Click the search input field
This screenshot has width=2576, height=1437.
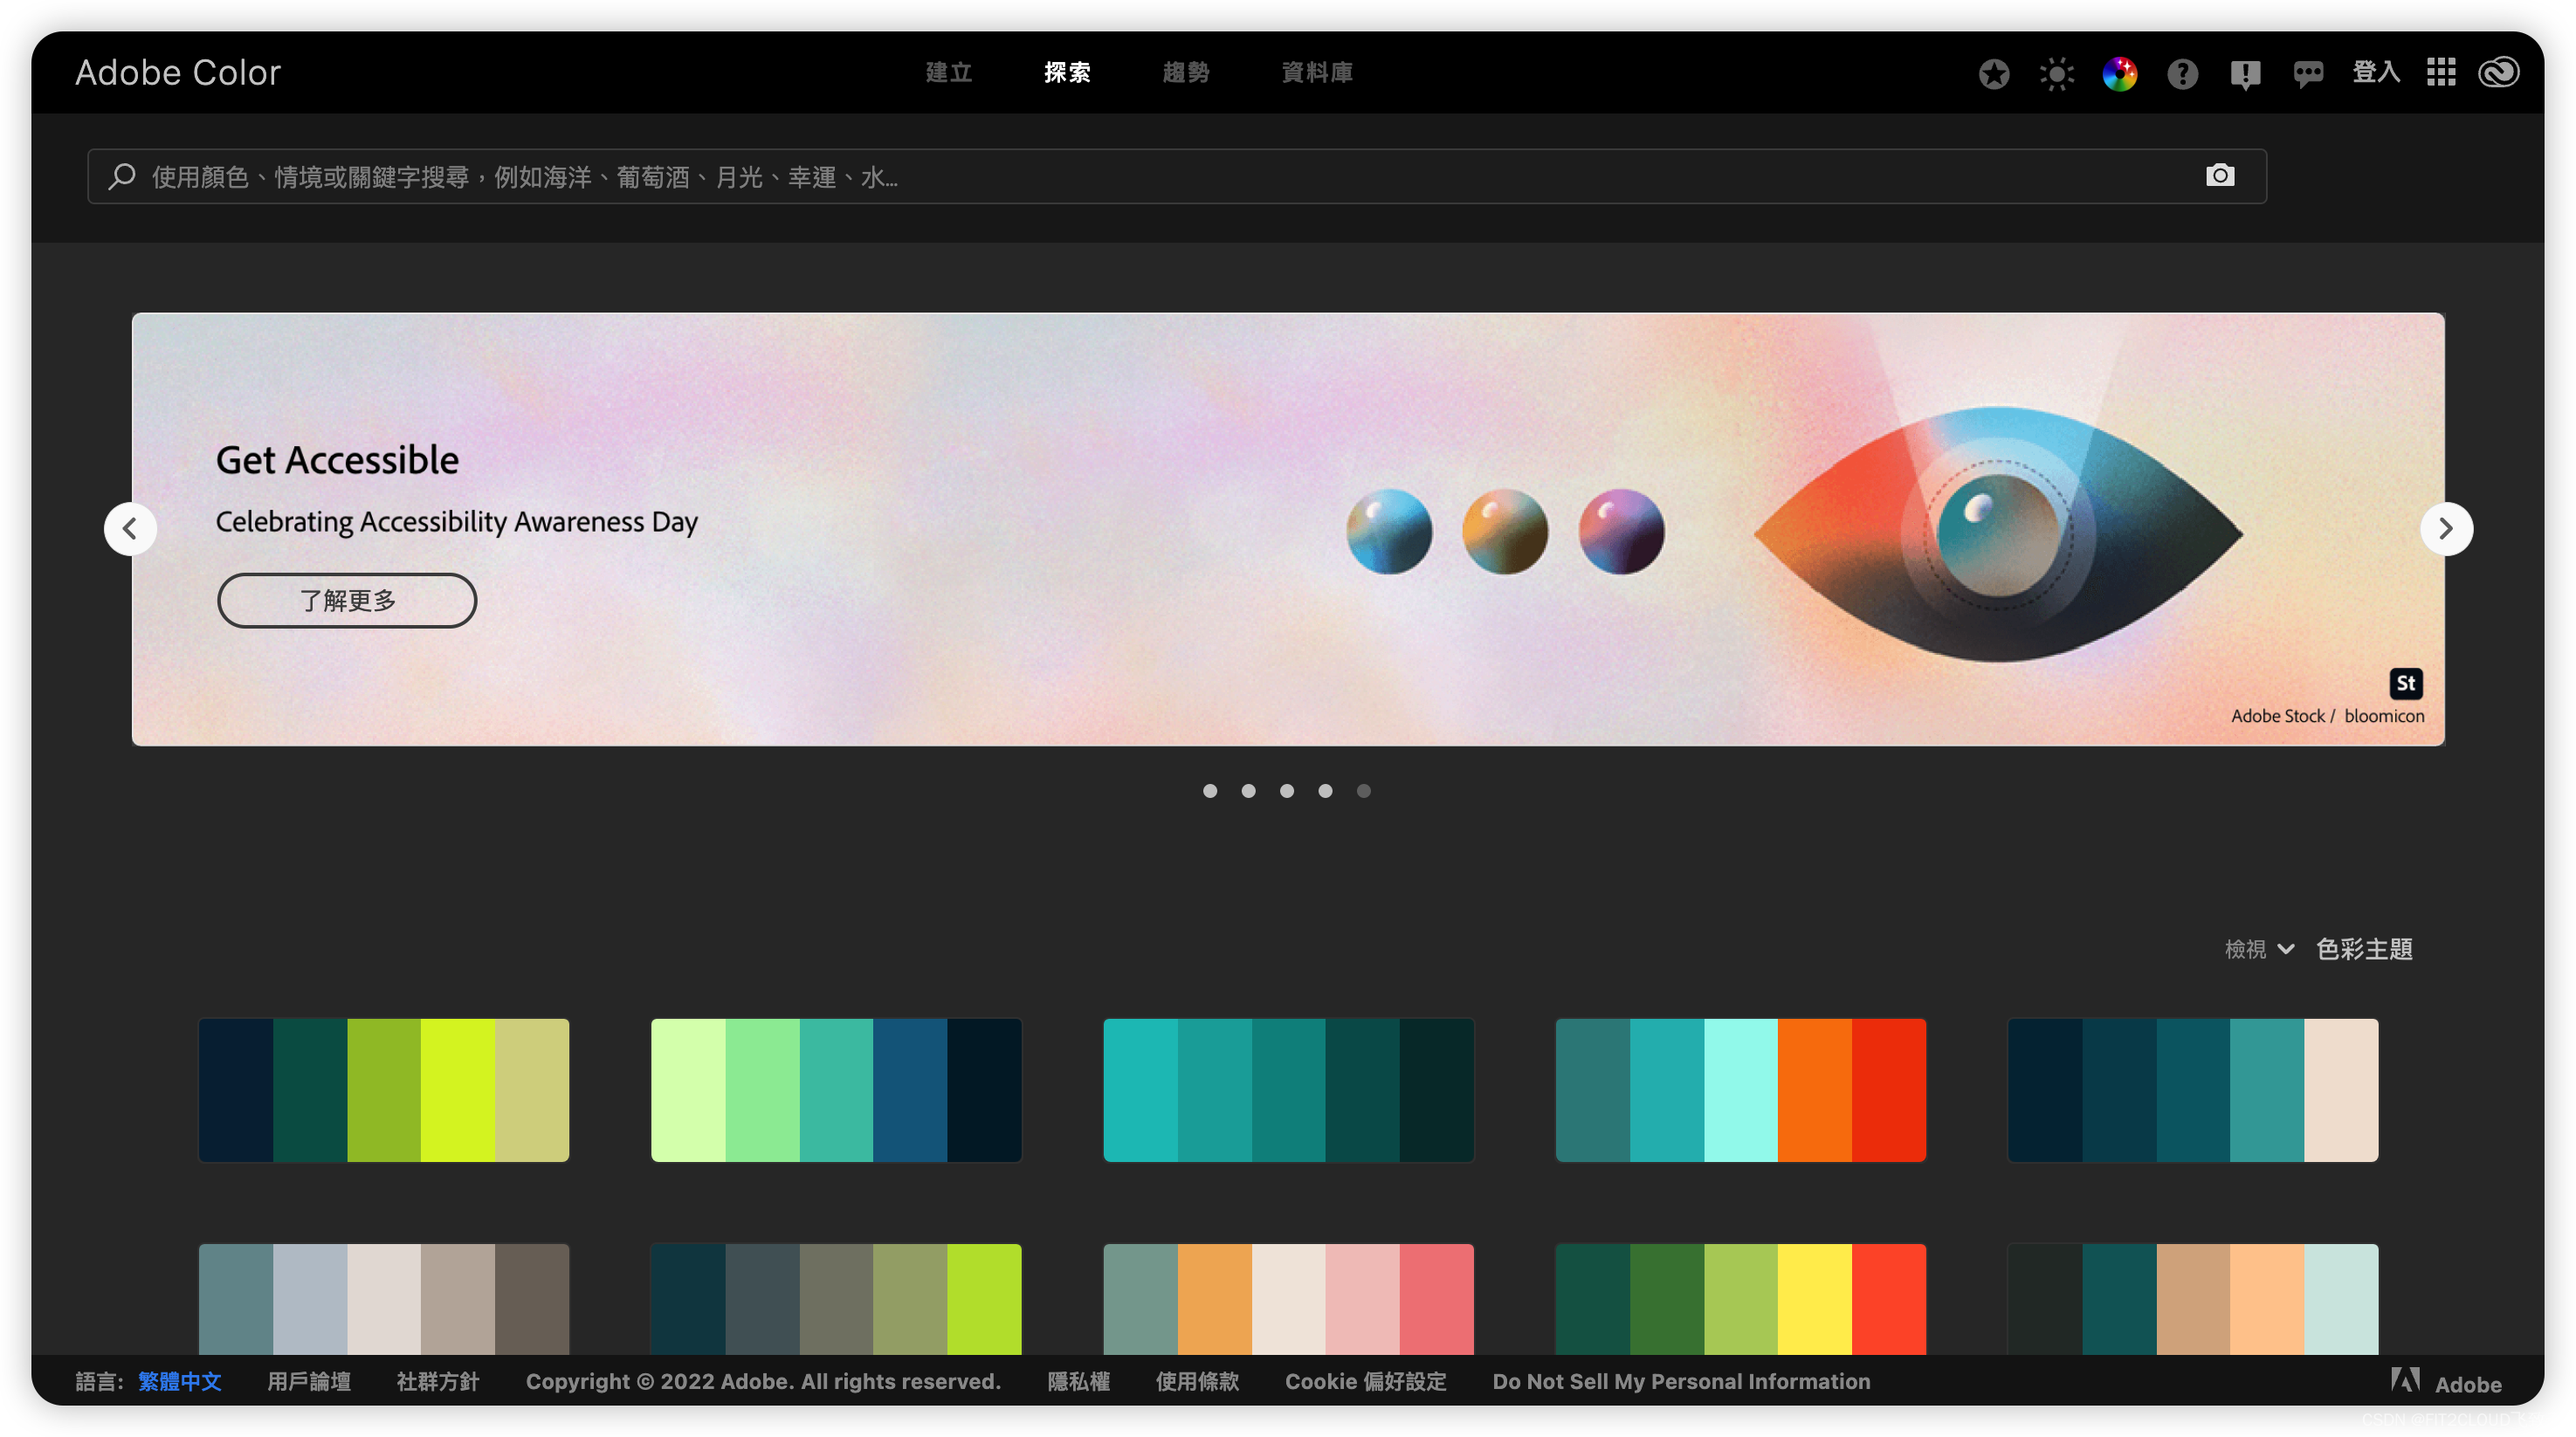tap(1167, 175)
